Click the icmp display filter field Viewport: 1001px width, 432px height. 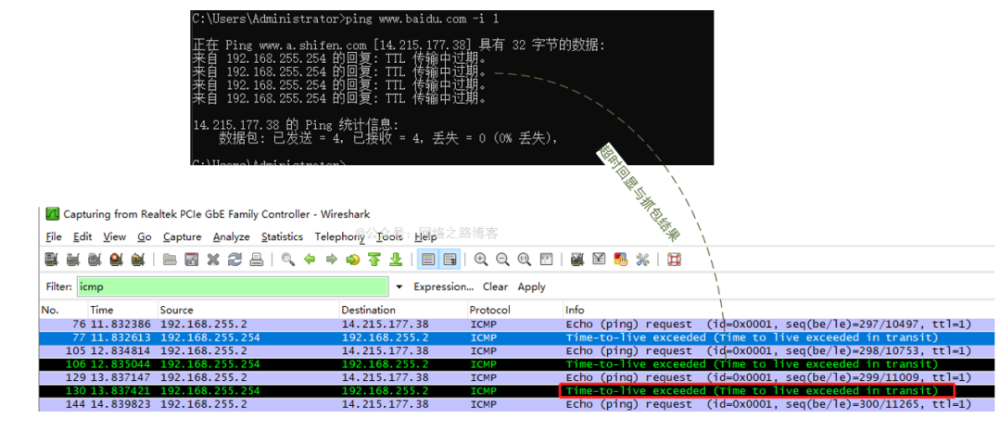click(x=233, y=286)
